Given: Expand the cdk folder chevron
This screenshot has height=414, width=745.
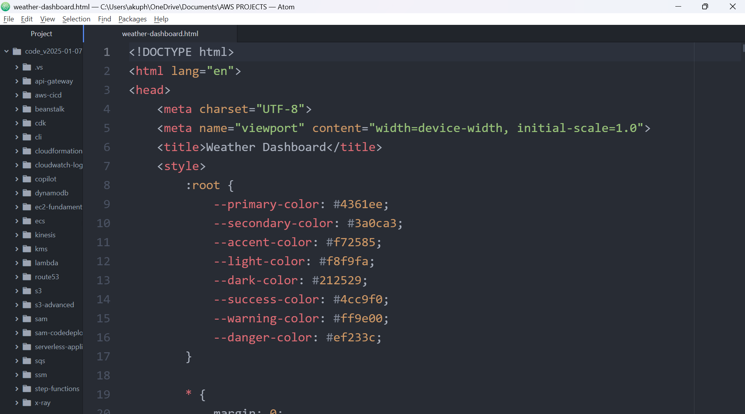Looking at the screenshot, I should (x=17, y=123).
